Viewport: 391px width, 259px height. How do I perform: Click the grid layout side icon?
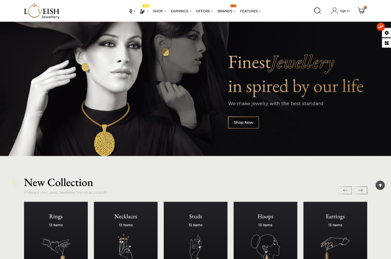(387, 43)
